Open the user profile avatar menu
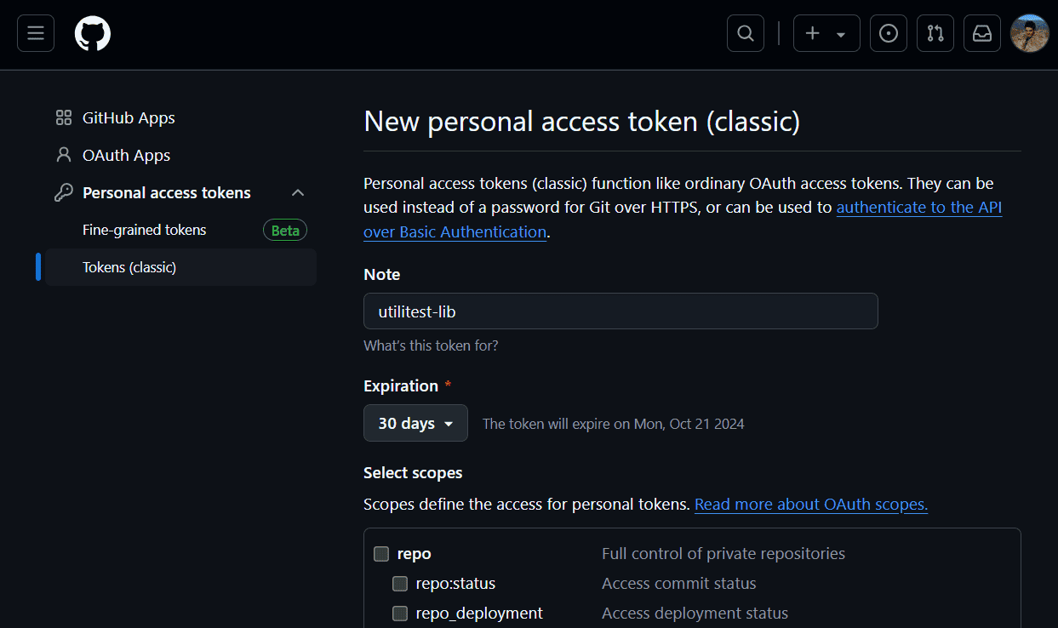 coord(1030,33)
